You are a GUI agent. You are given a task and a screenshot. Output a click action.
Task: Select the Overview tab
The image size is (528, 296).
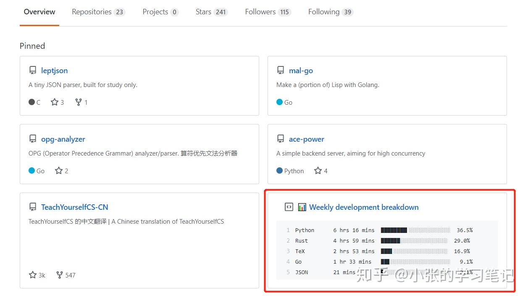click(x=39, y=12)
